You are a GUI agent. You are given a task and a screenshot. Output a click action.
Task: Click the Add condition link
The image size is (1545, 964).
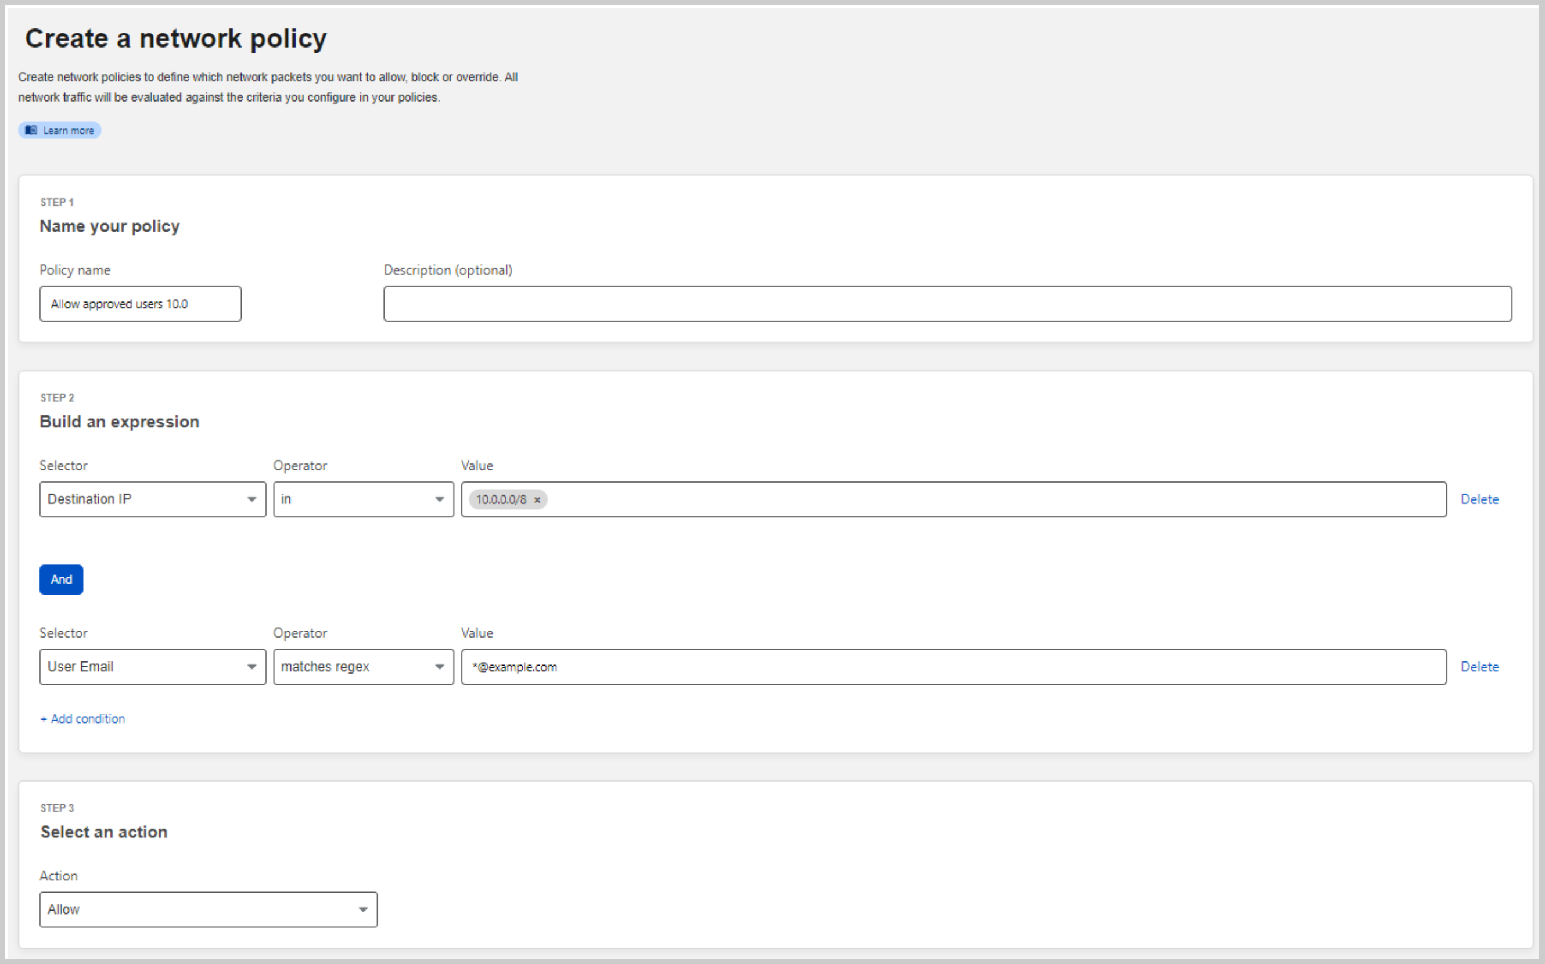83,719
